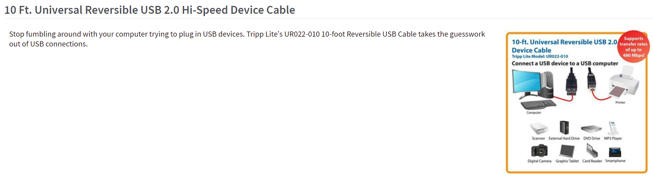Click the Graphic Tablet icon
Viewport: 653px width, 180px height.
(567, 151)
